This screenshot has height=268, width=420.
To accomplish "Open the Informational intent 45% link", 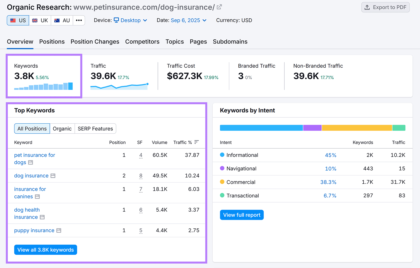I will (330, 155).
